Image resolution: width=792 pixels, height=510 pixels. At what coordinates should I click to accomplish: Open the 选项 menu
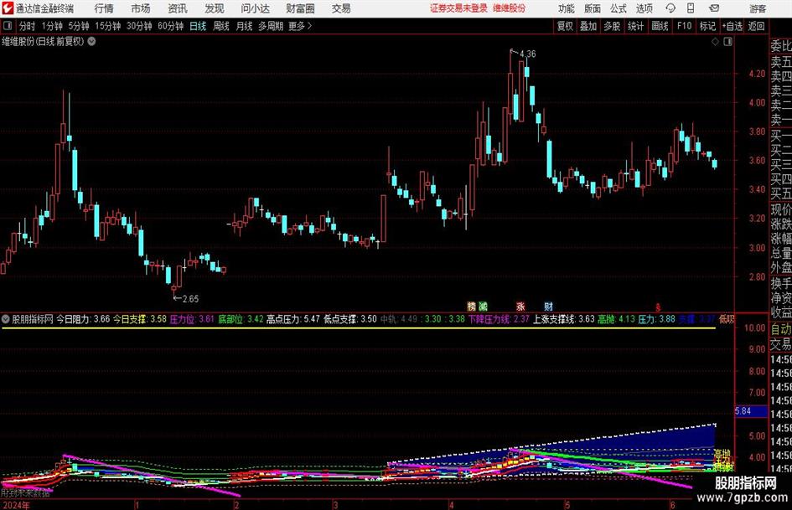pyautogui.click(x=644, y=8)
